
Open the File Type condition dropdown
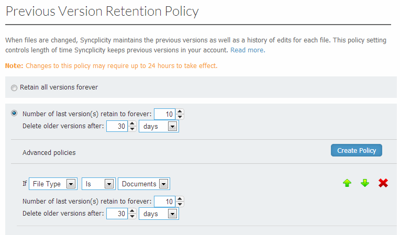53,184
